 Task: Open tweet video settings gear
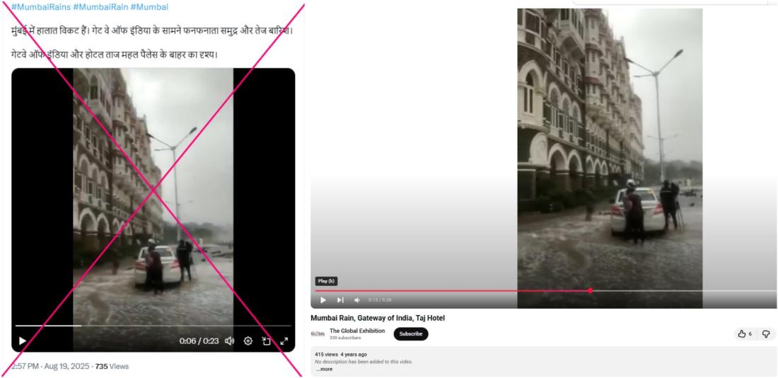[x=248, y=340]
